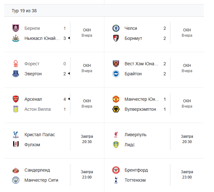Open Sunderland vs Manchester City kickoff time
The image size is (214, 192).
[x=87, y=174]
